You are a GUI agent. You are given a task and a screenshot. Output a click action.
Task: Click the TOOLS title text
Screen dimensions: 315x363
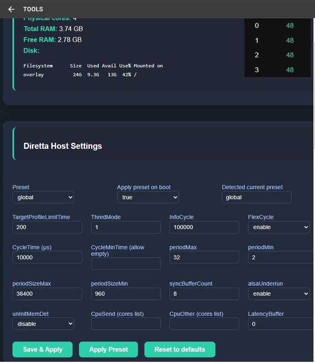(33, 9)
